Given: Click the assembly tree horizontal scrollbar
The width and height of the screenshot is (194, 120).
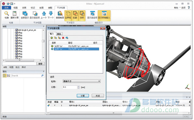Looking at the screenshot, I should tap(20, 60).
